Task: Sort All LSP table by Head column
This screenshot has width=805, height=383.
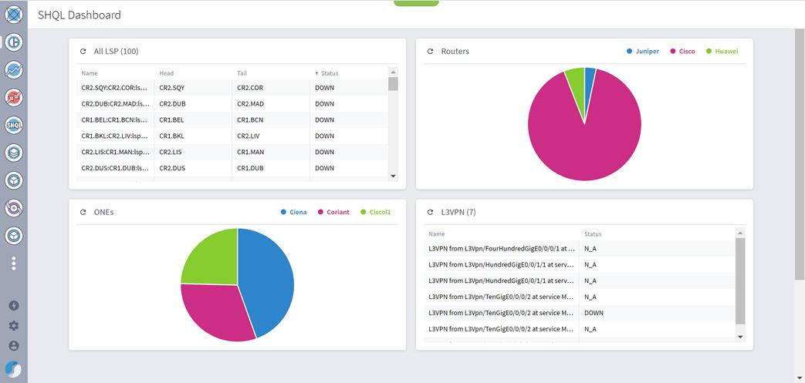Action: (167, 73)
